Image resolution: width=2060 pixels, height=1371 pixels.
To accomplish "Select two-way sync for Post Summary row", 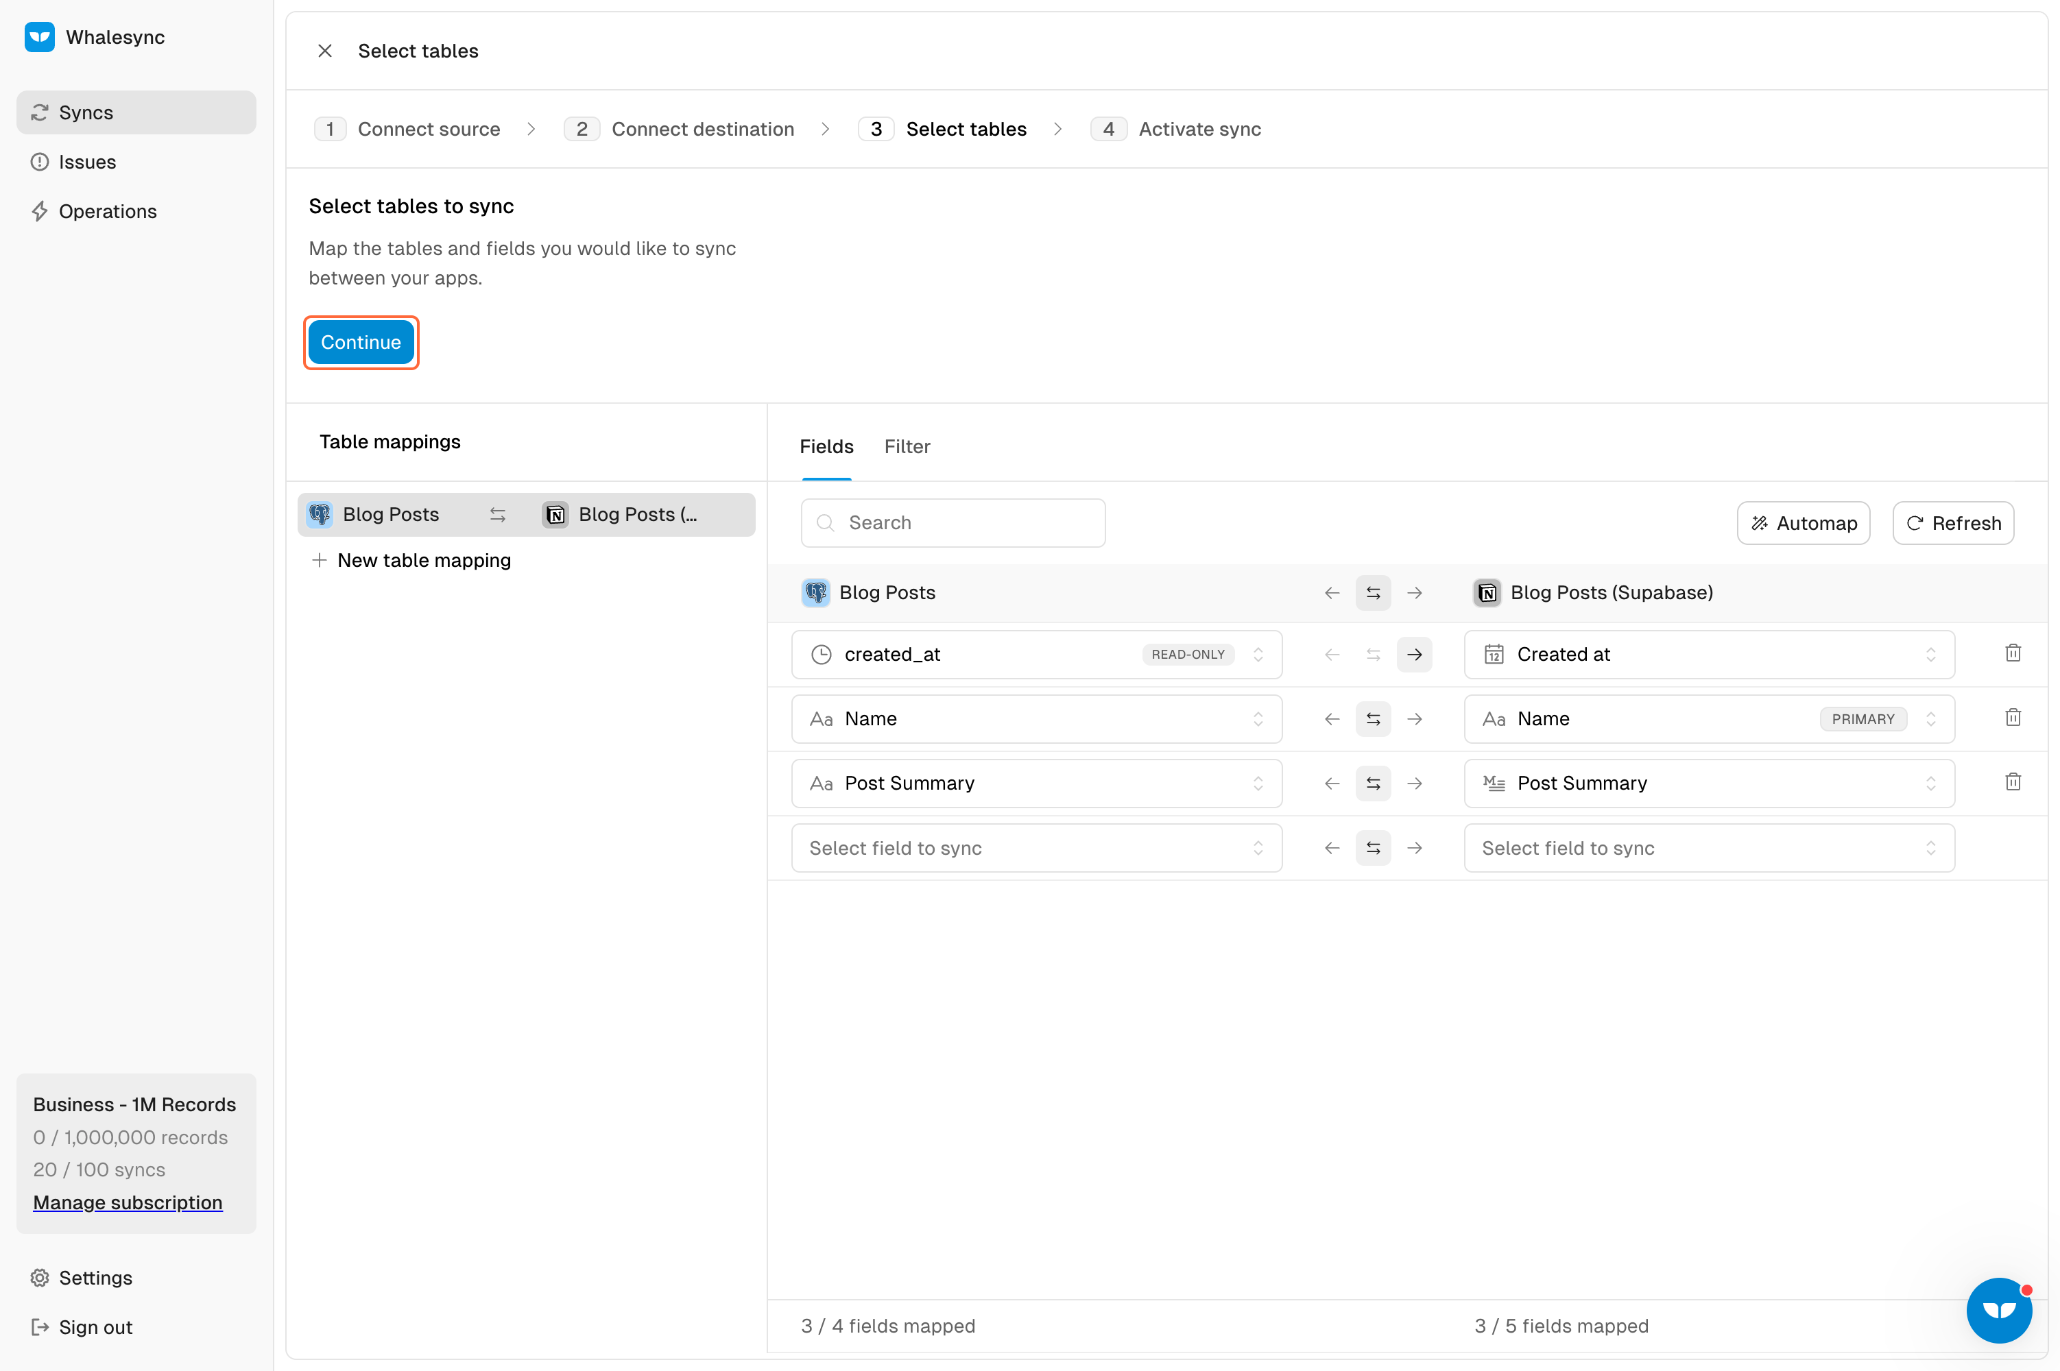I will 1374,784.
